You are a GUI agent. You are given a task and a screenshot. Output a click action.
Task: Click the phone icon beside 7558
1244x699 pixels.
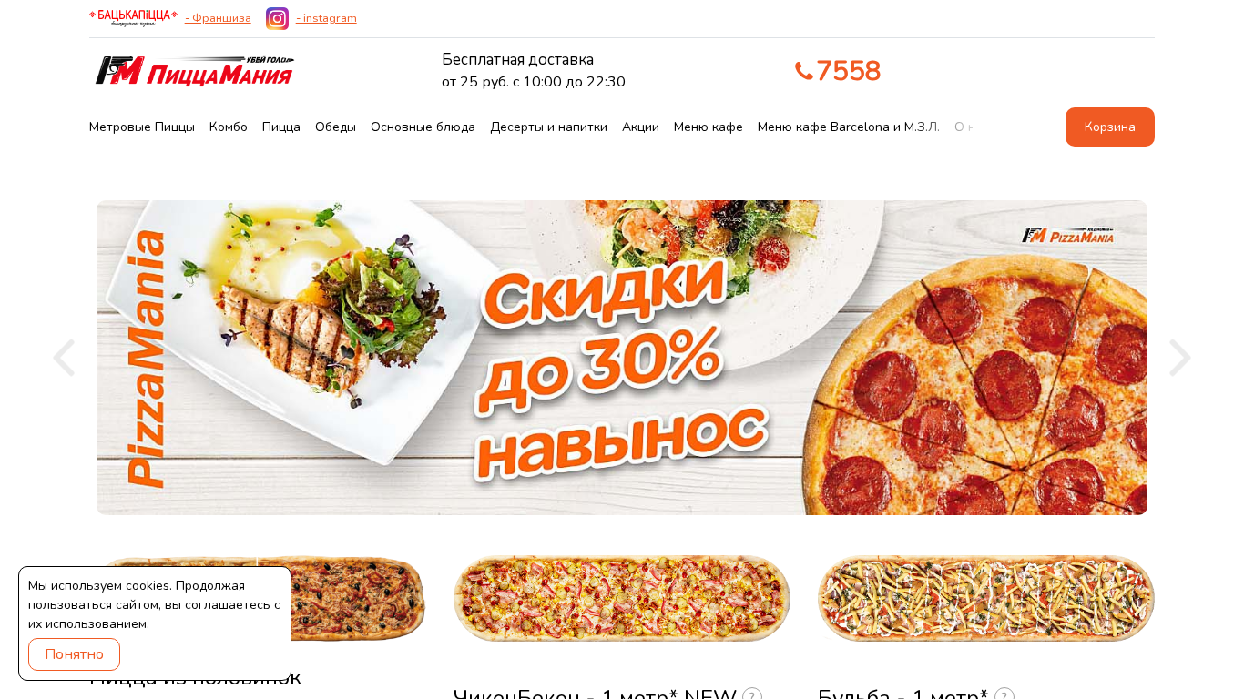[803, 71]
